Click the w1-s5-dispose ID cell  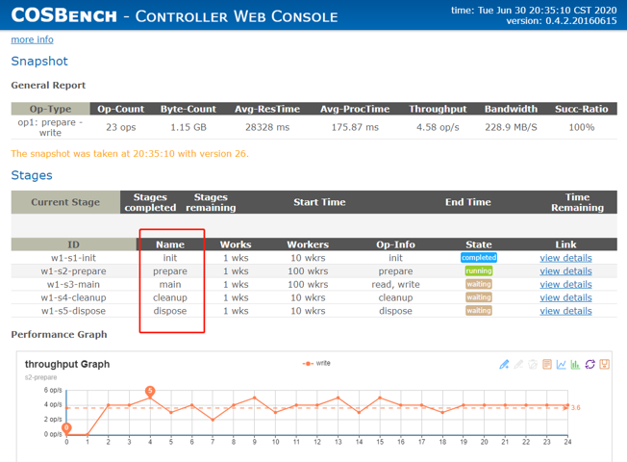[74, 311]
